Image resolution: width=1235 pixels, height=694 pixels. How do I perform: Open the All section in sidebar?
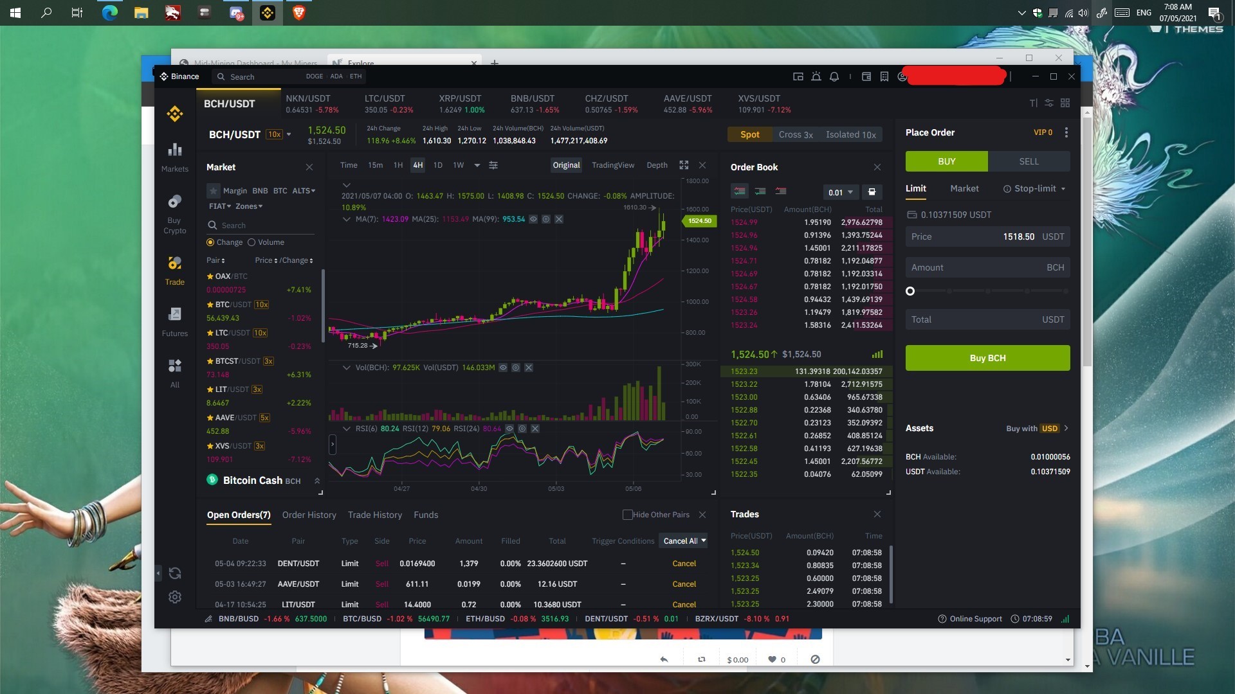coord(175,373)
